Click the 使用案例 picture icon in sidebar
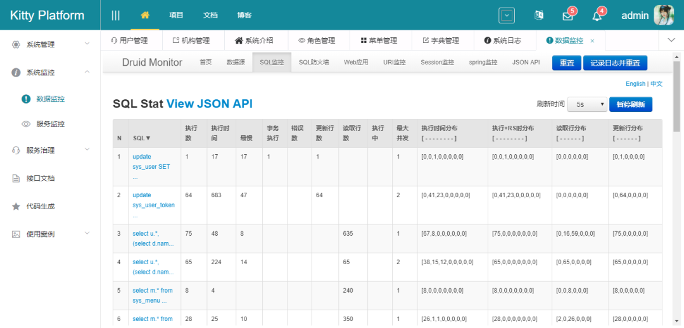 click(16, 234)
